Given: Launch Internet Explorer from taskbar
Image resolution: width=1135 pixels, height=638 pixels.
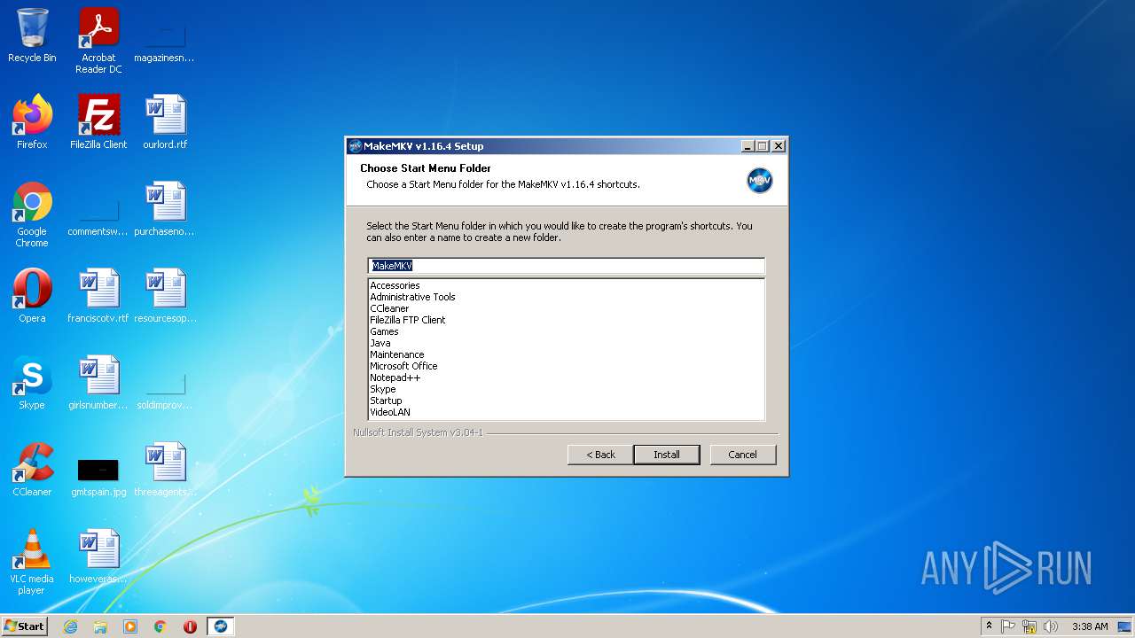Looking at the screenshot, I should (70, 626).
